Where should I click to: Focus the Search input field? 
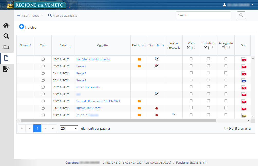203,15
